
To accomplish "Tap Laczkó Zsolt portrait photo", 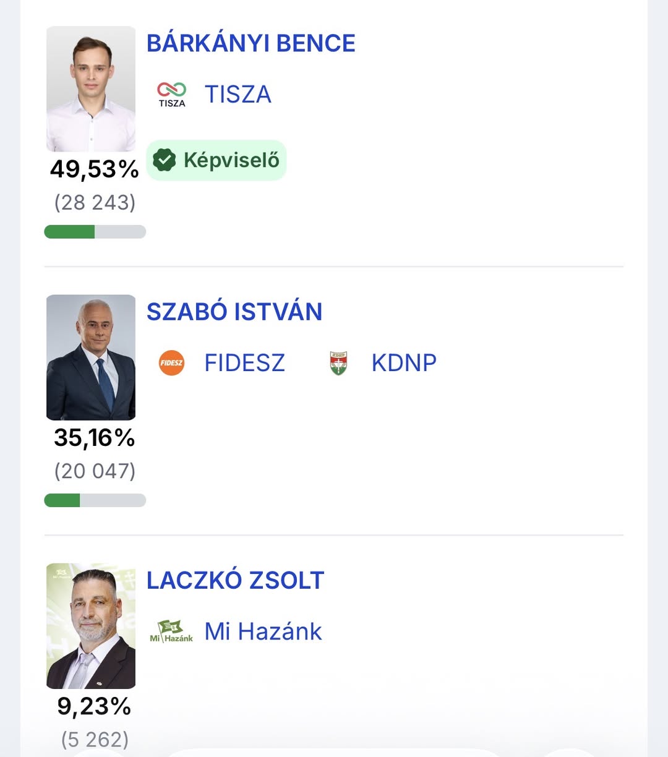I will pos(91,626).
